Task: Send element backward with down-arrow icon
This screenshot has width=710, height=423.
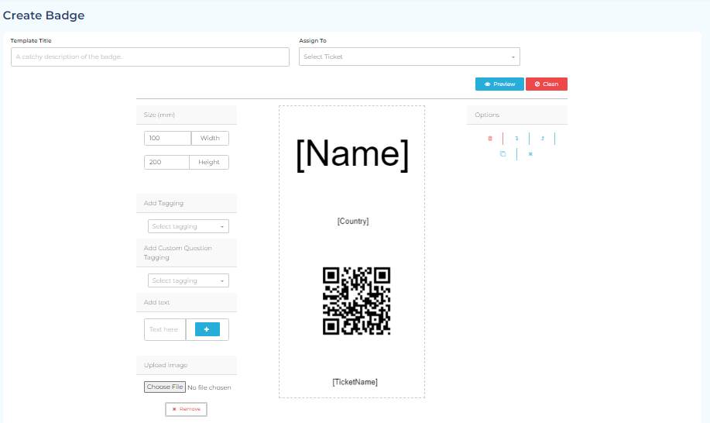Action: coord(516,139)
